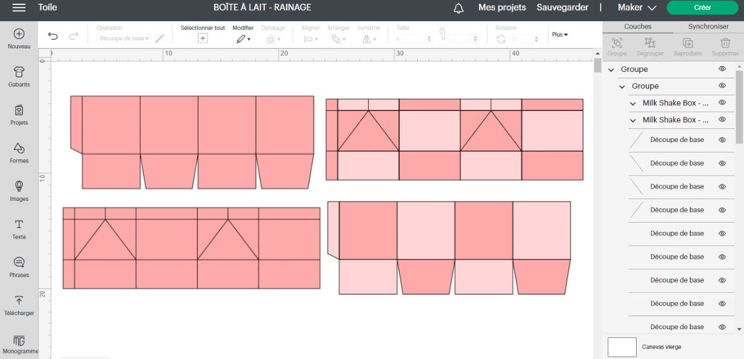The height and width of the screenshot is (359, 744).
Task: Collapse the top-level Groupe in layers
Action: click(x=611, y=69)
